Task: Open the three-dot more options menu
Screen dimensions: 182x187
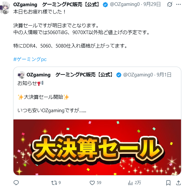Action: [178, 4]
